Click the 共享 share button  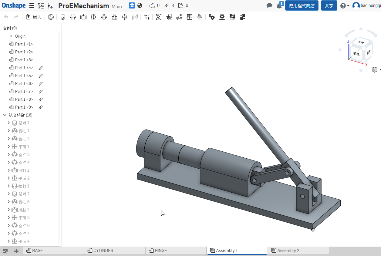point(329,6)
